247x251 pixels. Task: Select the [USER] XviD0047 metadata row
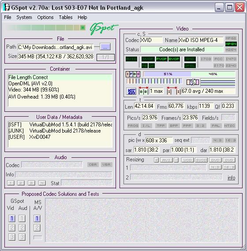[x=60, y=137]
